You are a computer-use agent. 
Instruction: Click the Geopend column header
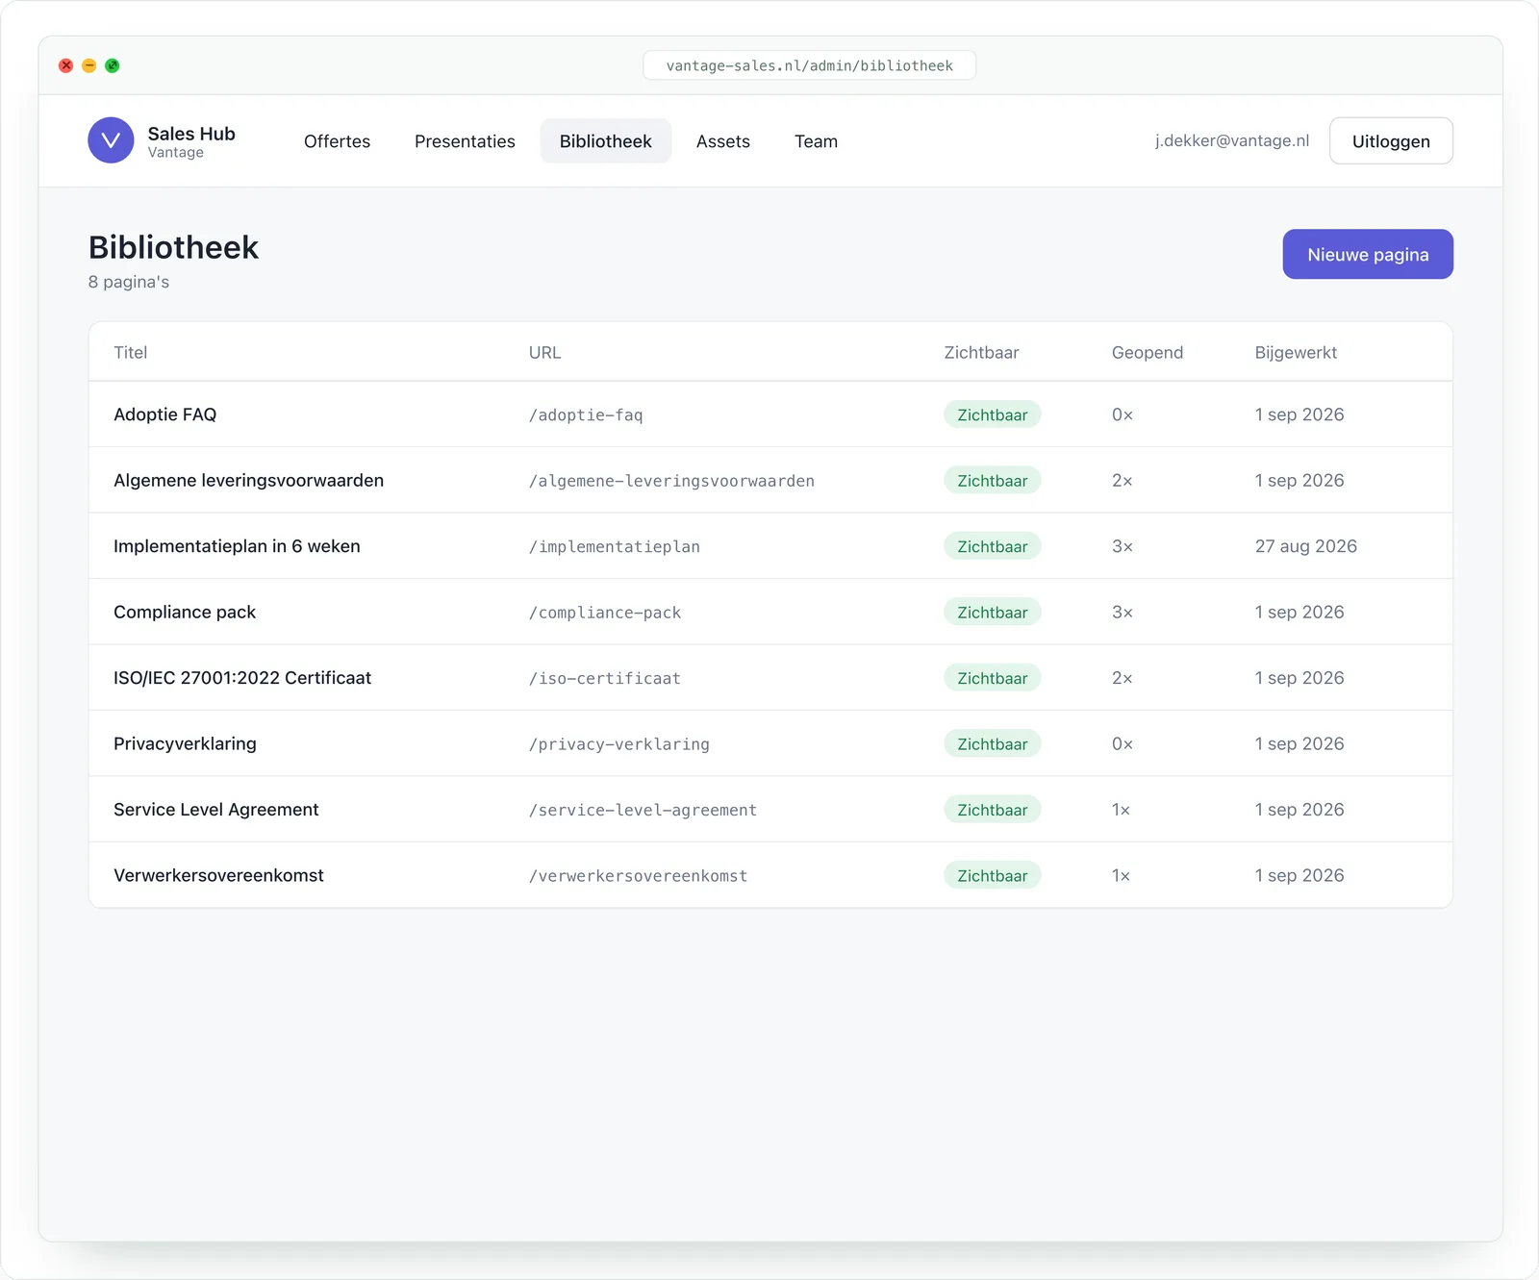tap(1148, 352)
